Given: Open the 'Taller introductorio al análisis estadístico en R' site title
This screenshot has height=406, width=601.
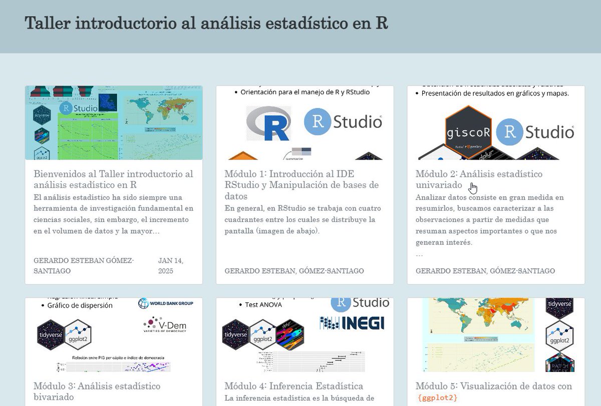Looking at the screenshot, I should pyautogui.click(x=206, y=23).
